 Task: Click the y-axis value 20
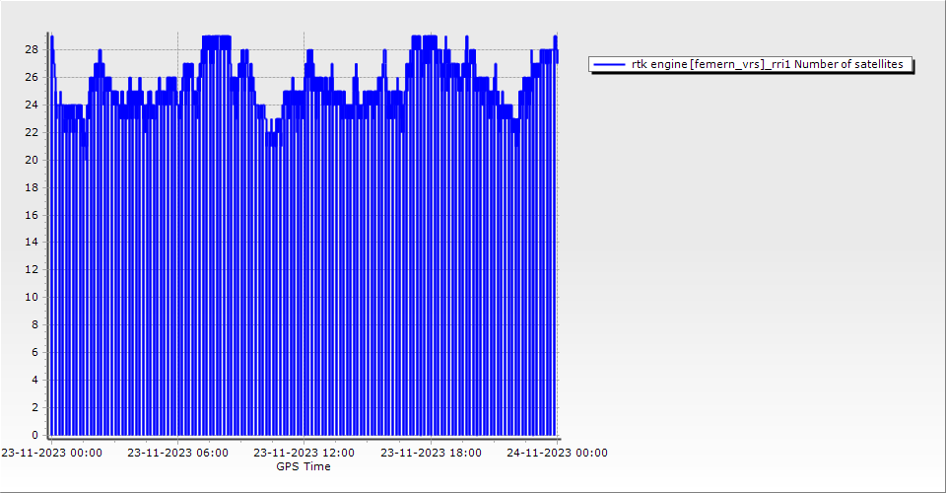click(x=32, y=160)
